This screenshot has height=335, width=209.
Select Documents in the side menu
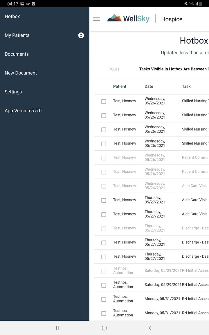pos(17,54)
